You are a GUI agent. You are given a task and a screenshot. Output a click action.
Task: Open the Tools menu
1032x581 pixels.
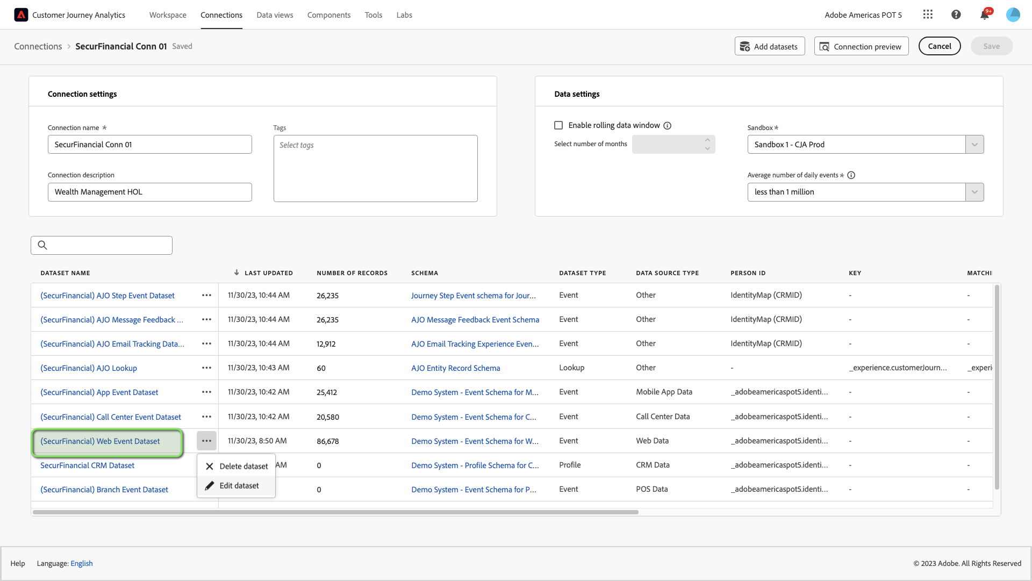[x=374, y=15]
